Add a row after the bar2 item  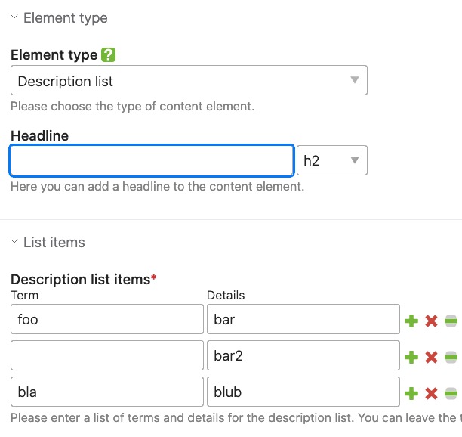[x=411, y=358]
